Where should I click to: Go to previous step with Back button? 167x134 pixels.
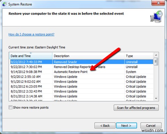105,126
